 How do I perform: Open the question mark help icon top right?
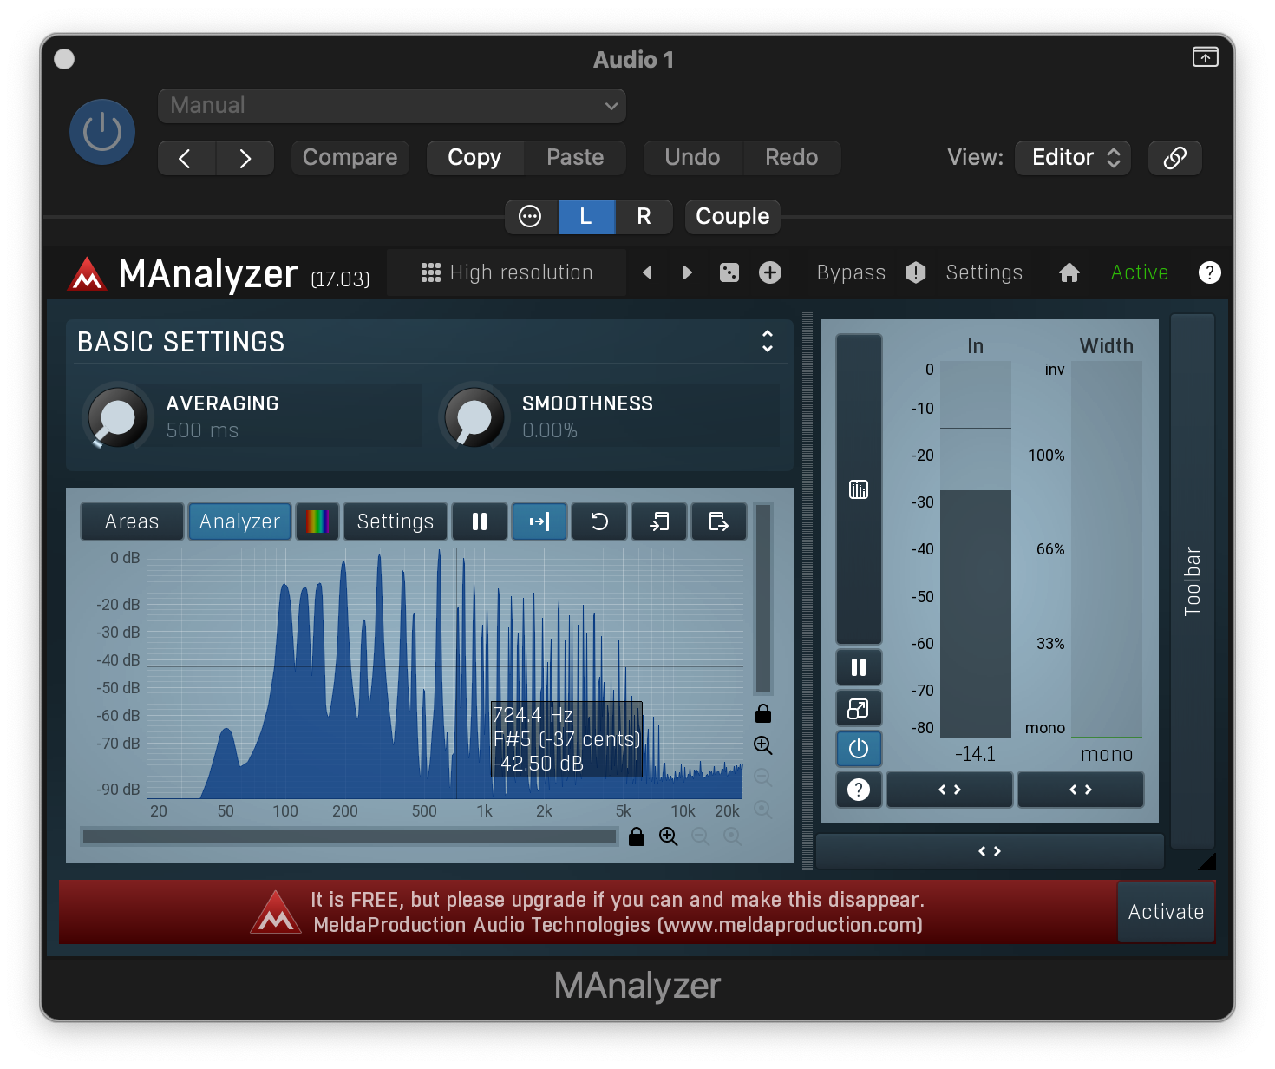point(1209,272)
